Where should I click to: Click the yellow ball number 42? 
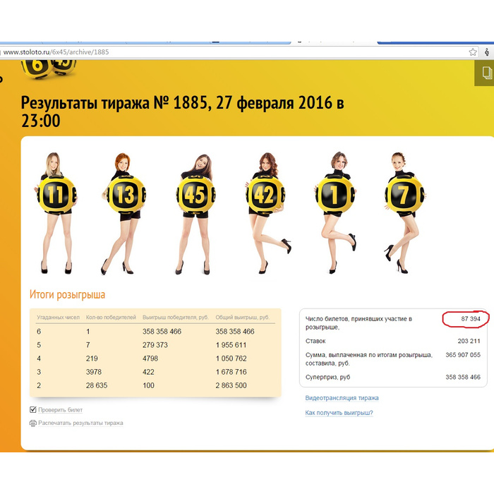pyautogui.click(x=264, y=195)
